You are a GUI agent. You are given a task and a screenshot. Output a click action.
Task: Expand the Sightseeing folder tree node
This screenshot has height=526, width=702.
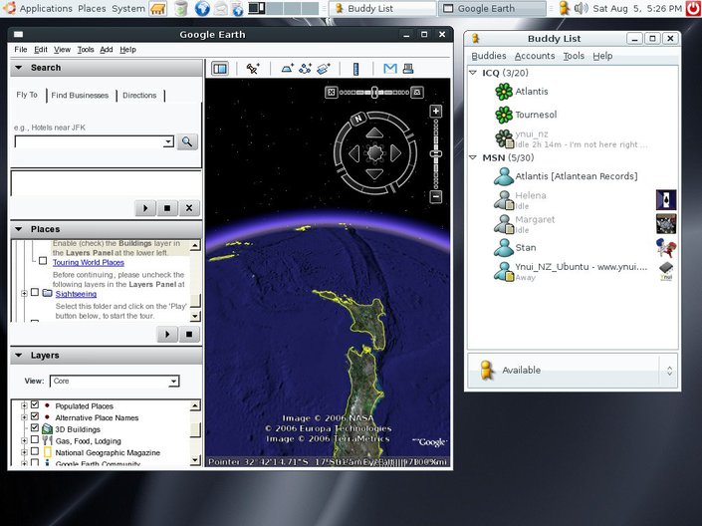(24, 293)
